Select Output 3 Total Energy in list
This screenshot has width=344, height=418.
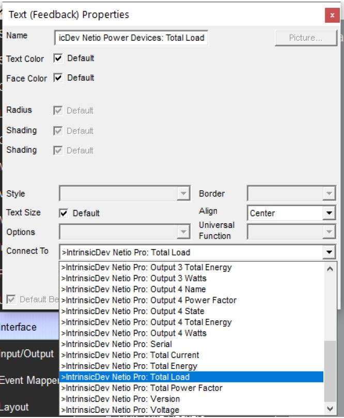point(191,267)
